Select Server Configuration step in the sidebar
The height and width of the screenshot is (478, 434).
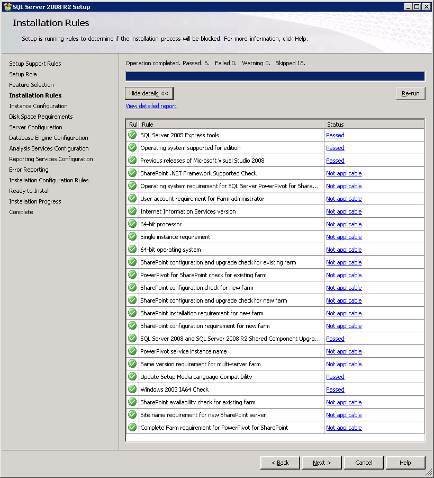35,127
